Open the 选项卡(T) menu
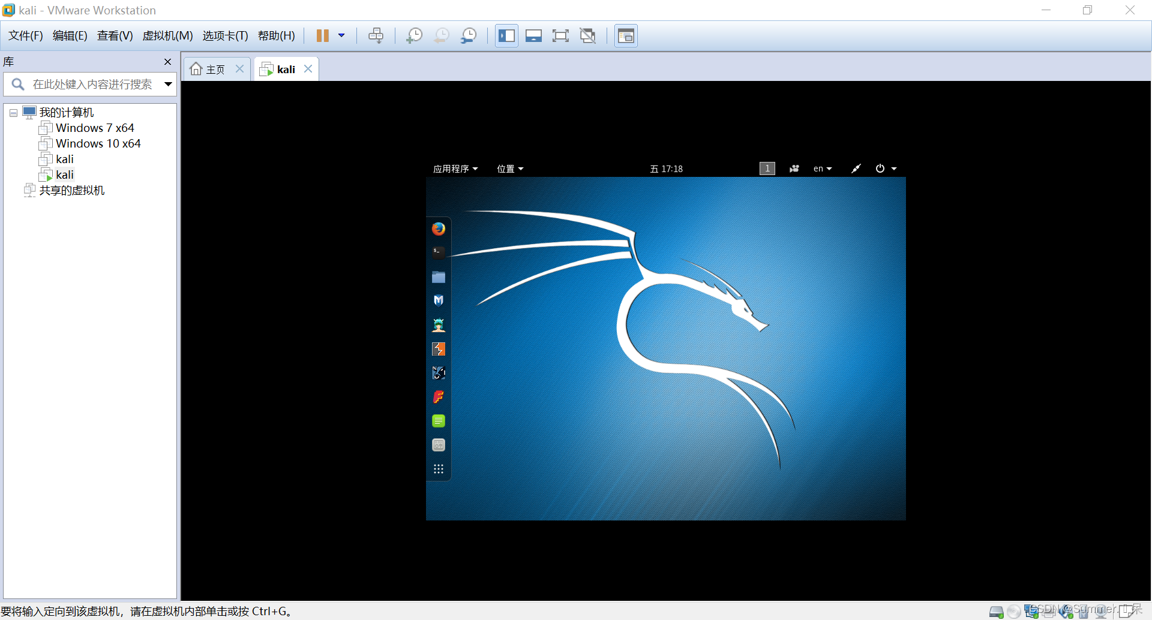1152x620 pixels. point(225,36)
